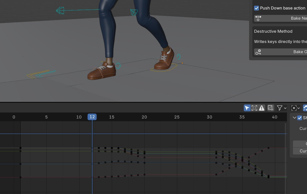Click the Bake button with key icon

coord(280,52)
